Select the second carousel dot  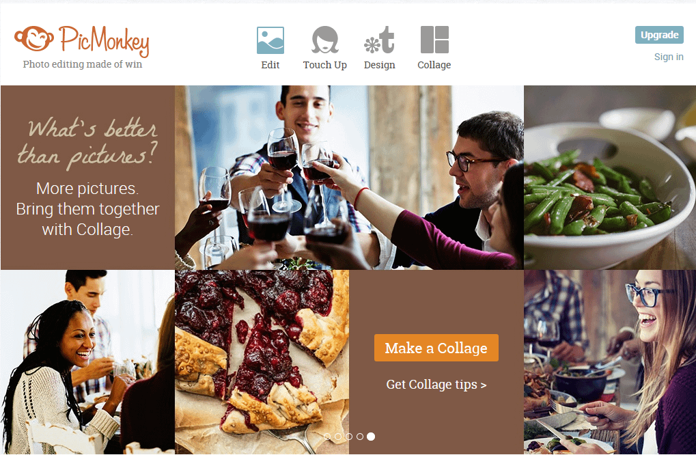(338, 437)
